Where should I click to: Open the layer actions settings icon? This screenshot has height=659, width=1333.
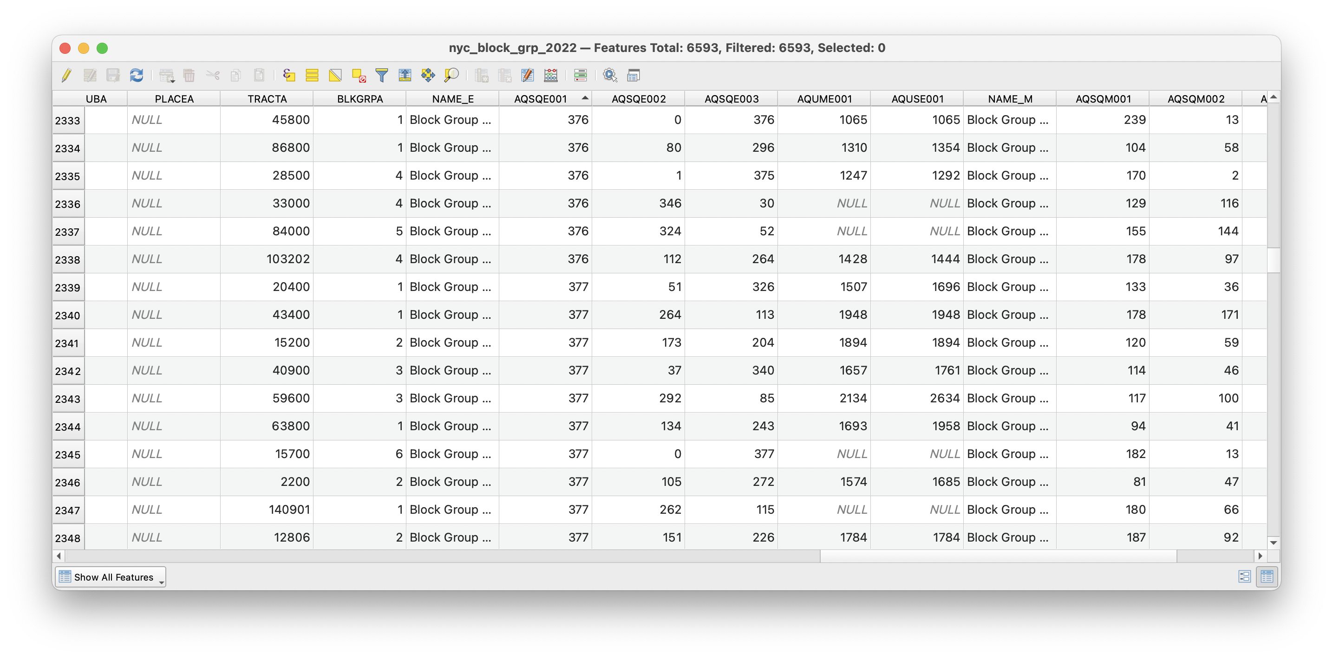click(x=610, y=75)
